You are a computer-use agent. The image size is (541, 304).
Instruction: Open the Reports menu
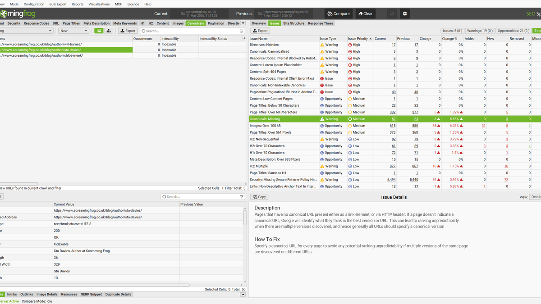[78, 4]
